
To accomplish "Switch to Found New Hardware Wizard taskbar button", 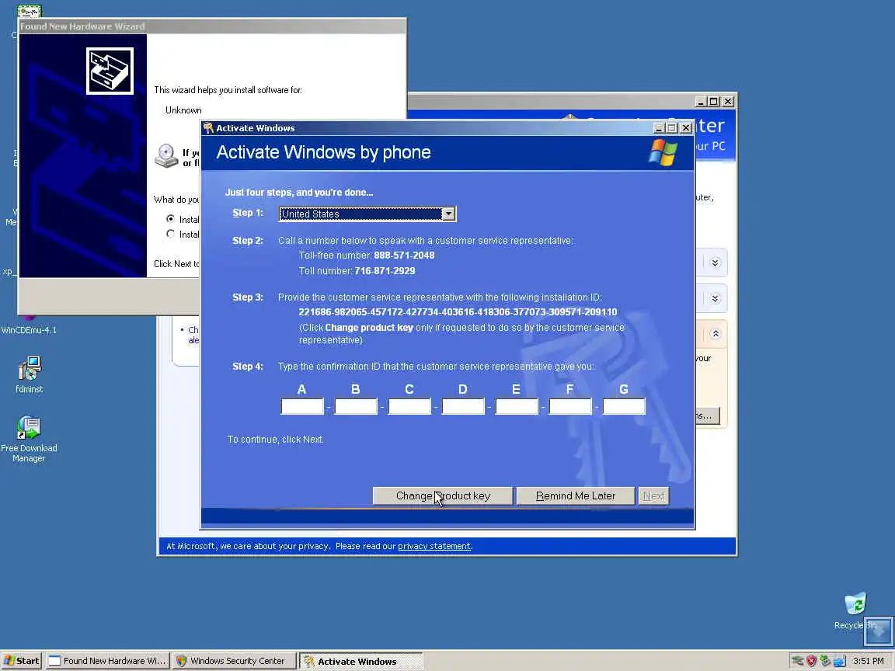I will 108,661.
